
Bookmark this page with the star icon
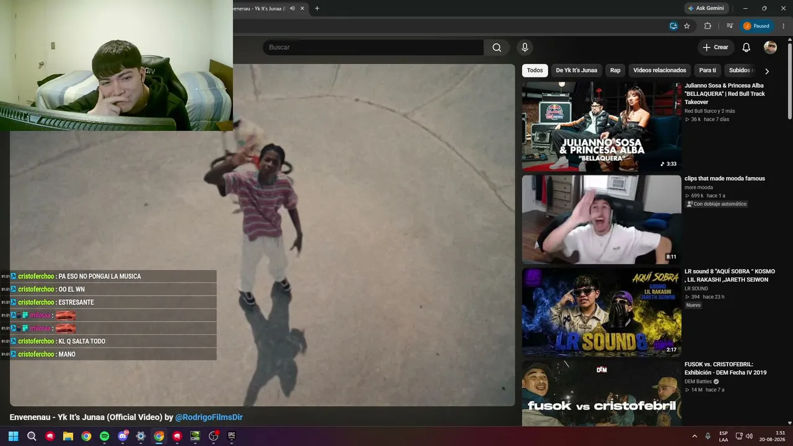click(x=687, y=26)
